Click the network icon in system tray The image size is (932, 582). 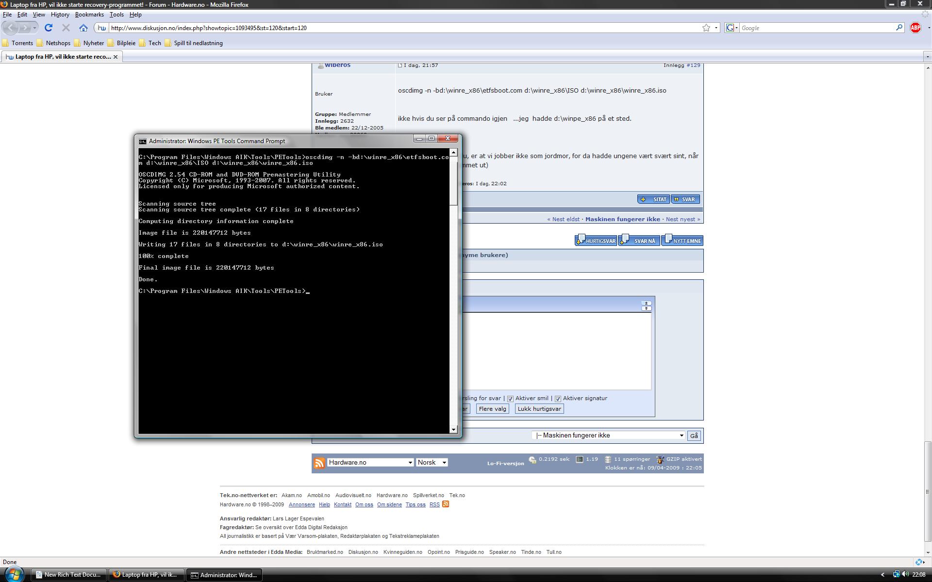point(896,575)
